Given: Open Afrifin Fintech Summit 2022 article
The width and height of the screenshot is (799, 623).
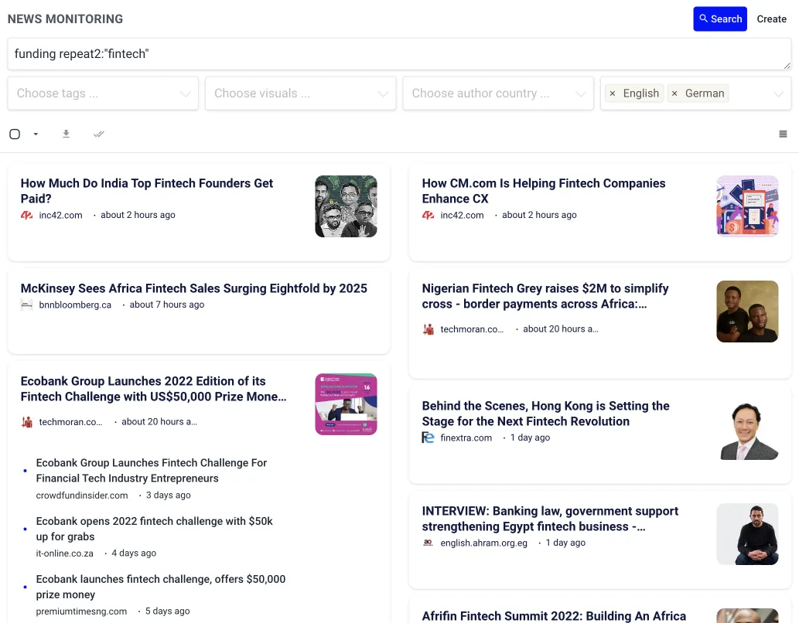Looking at the screenshot, I should click(554, 616).
